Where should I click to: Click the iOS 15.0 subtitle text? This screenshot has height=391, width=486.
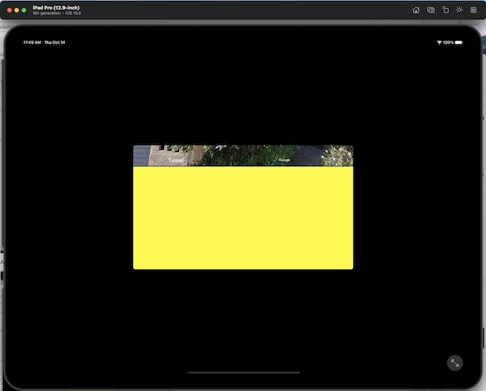[72, 13]
